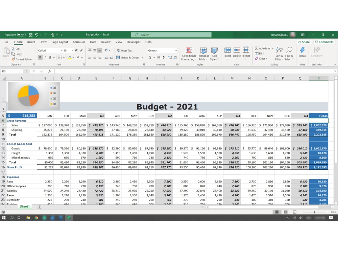The image size is (338, 253).
Task: Open Conditional Formatting menu
Action: 189,54
